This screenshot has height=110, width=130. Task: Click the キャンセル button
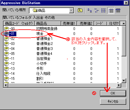pyautogui.click(x=113, y=101)
